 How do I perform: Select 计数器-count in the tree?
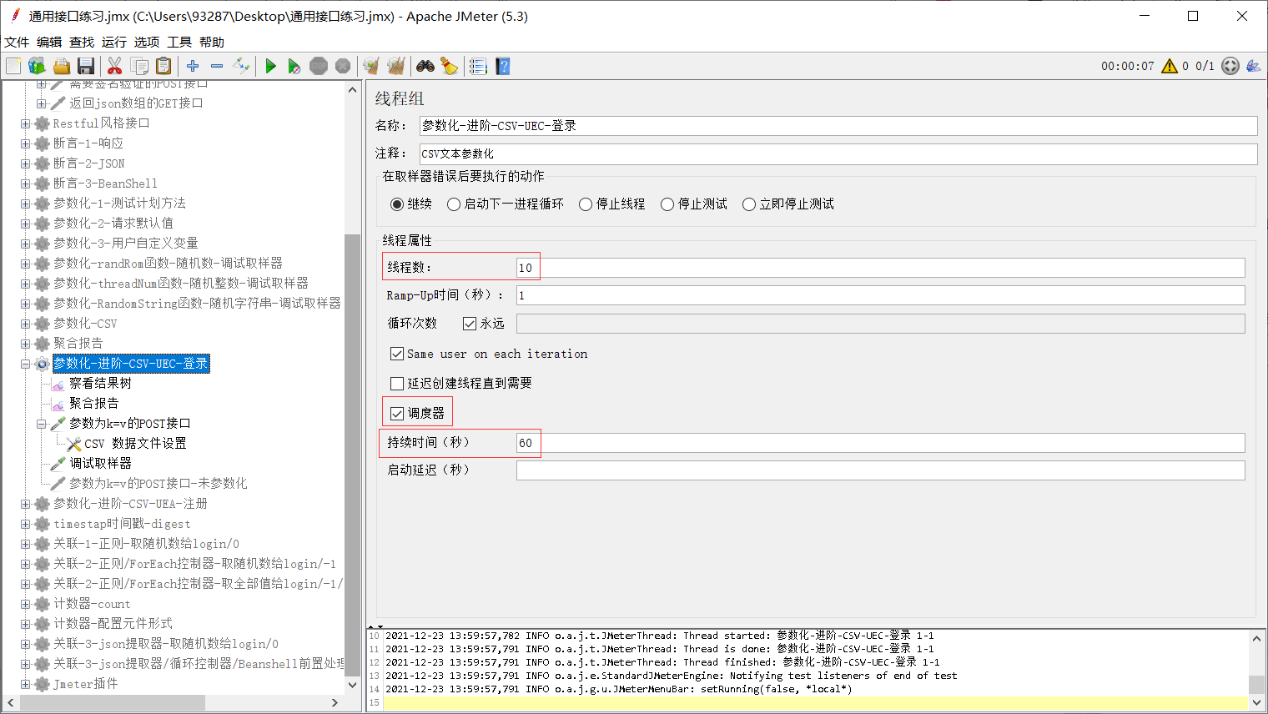(x=92, y=604)
